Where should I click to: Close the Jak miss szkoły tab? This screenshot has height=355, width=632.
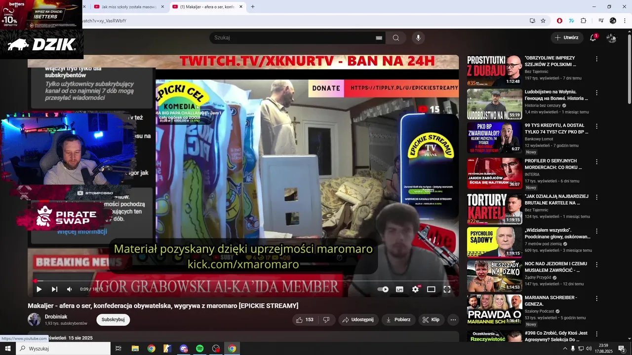pos(163,7)
